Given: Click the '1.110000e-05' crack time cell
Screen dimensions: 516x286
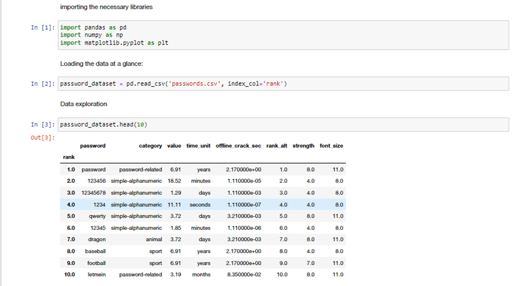Looking at the screenshot, I should 244,181.
